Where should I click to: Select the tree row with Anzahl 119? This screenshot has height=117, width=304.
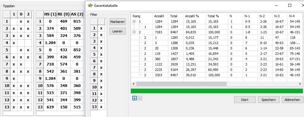coord(217,54)
